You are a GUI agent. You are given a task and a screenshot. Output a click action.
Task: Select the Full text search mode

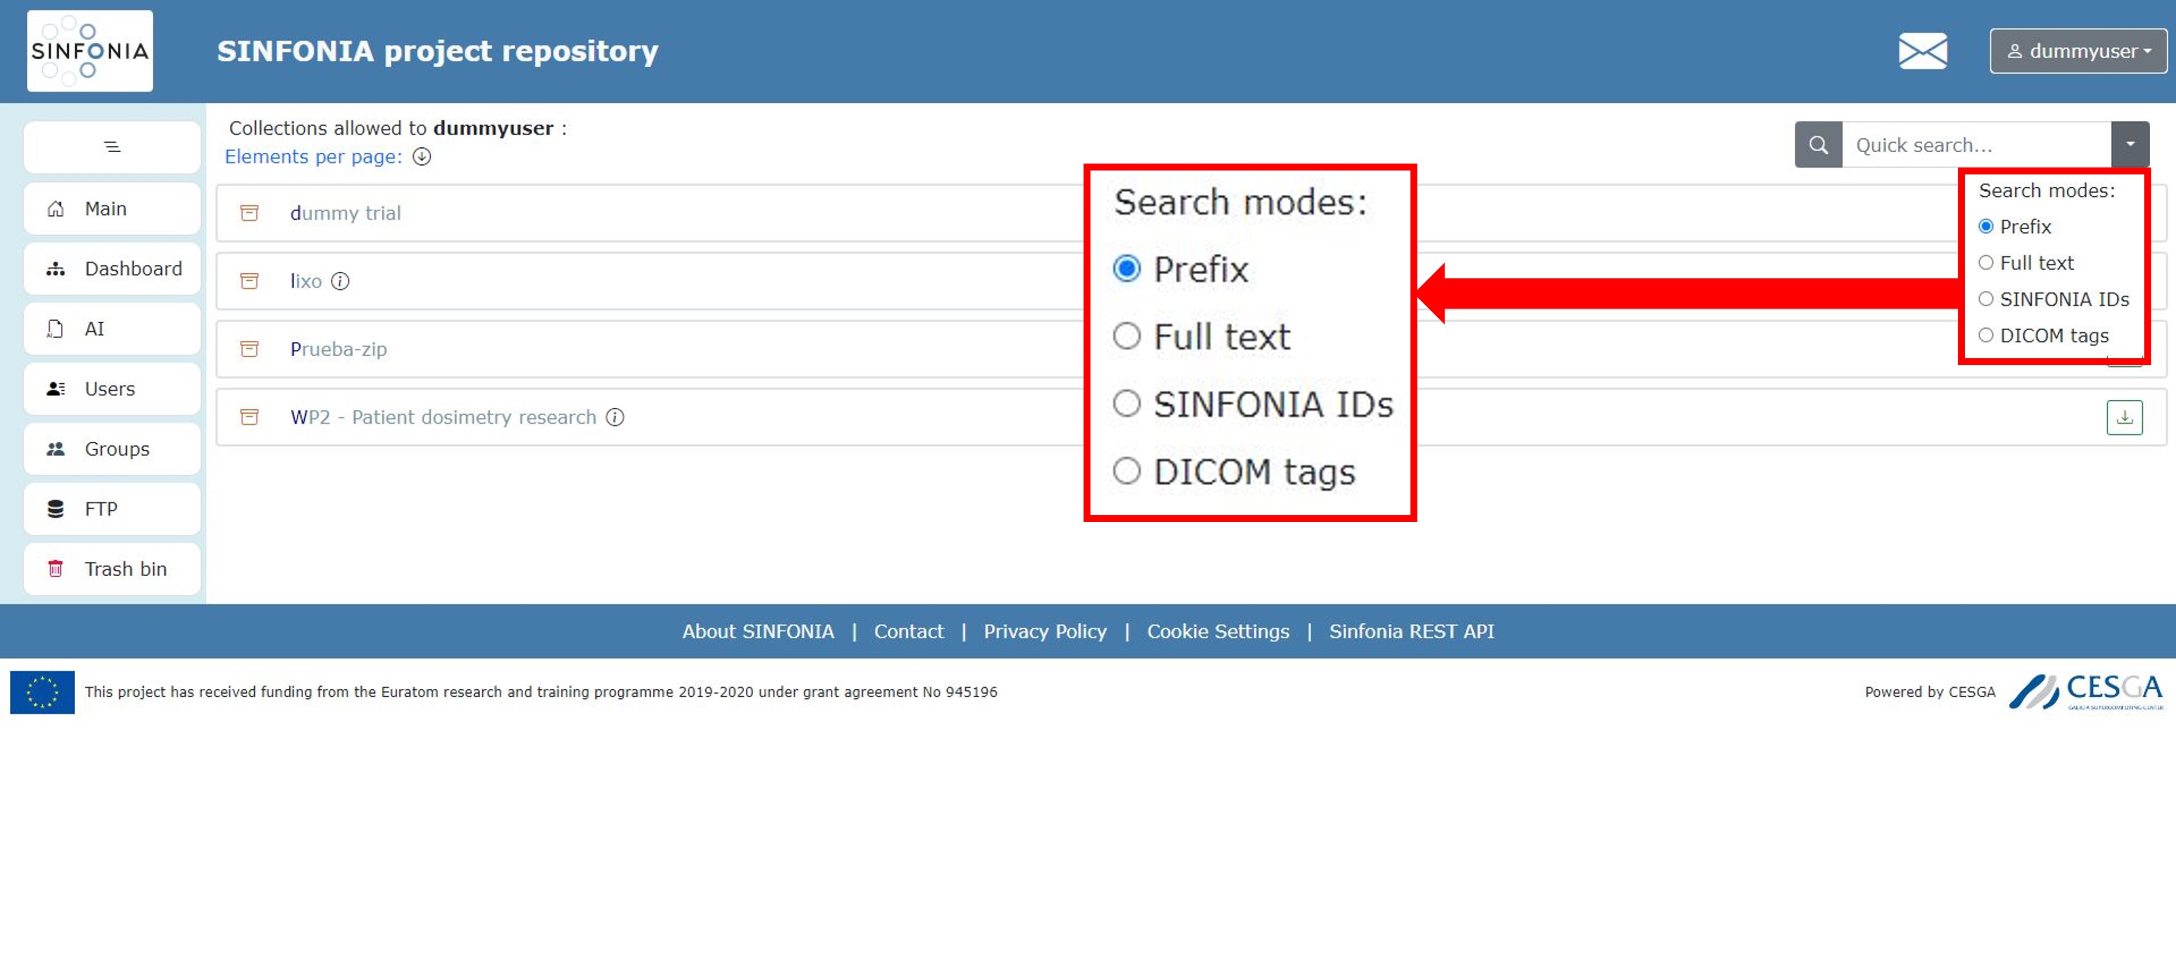click(x=1986, y=262)
